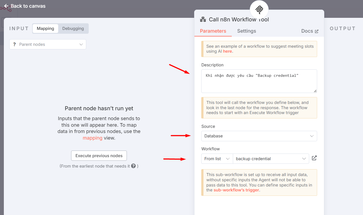Click the Description textarea resize handle
The image size is (363, 215).
(x=315, y=91)
